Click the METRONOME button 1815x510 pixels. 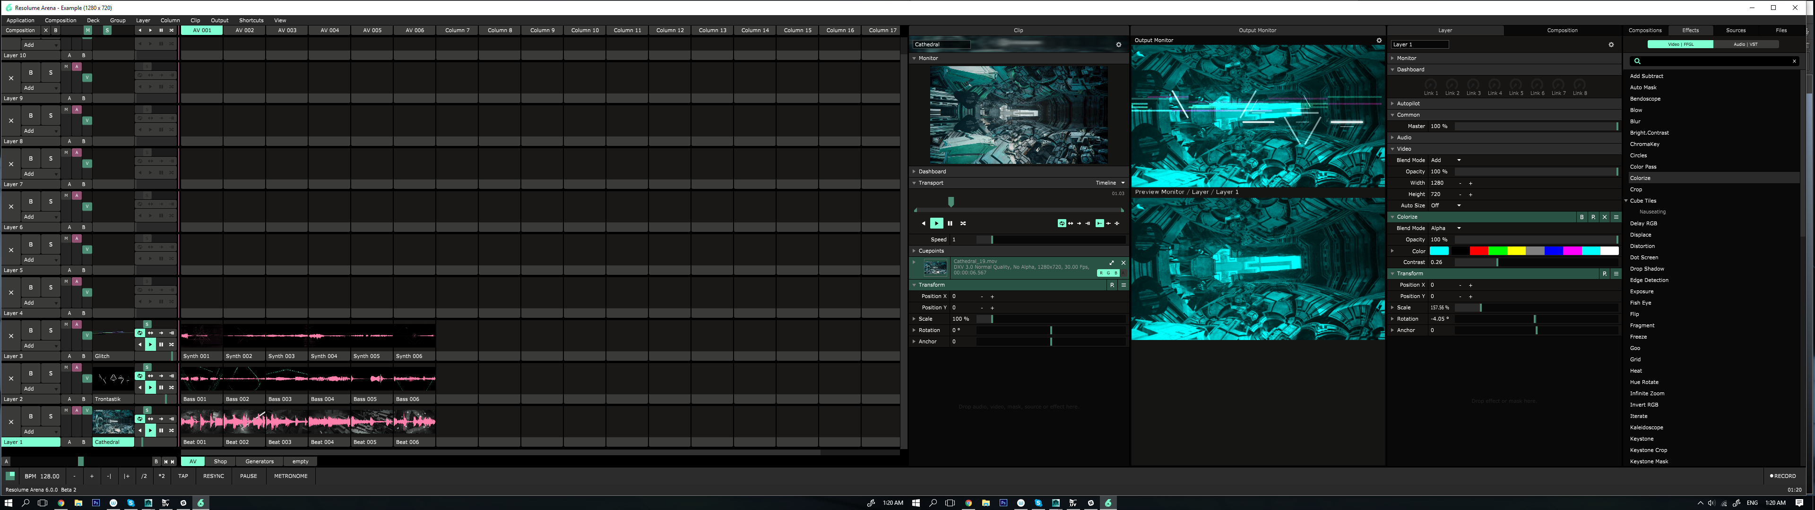pos(290,476)
